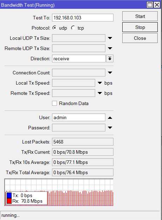Expand the Remote Tx Speed arrow
The width and height of the screenshot is (162, 220).
pos(99,93)
